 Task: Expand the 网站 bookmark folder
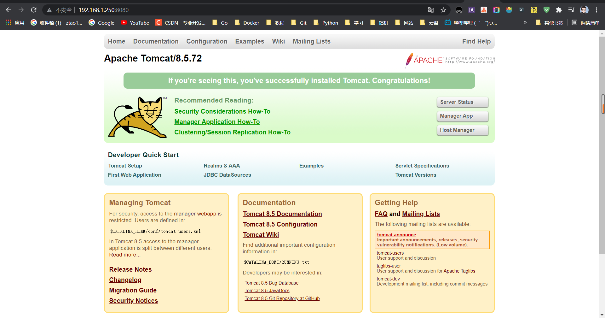click(404, 23)
